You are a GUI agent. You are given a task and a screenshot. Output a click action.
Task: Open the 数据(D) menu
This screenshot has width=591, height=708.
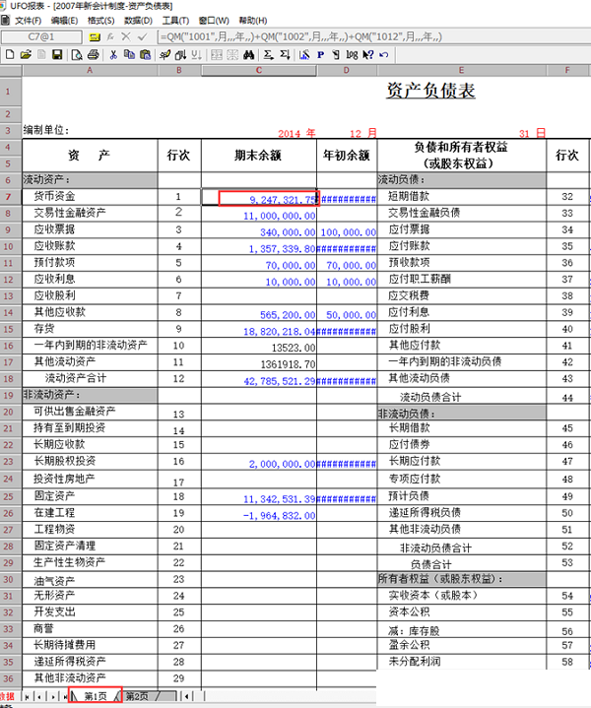click(138, 21)
